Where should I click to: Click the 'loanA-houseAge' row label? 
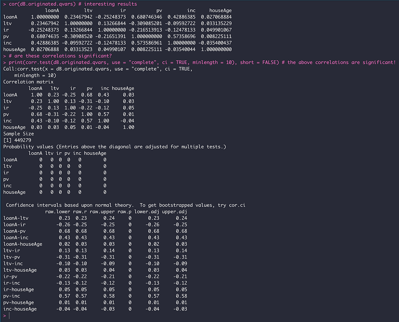tap(23, 244)
